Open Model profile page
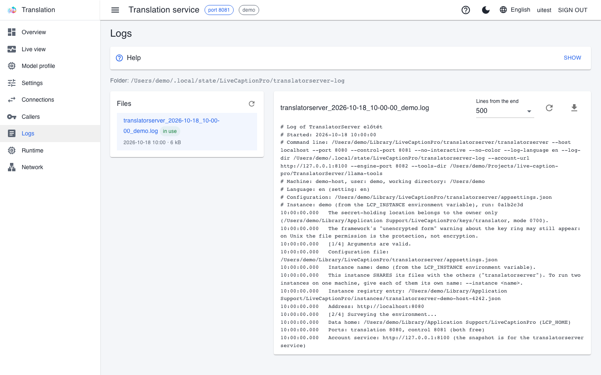 pos(50,66)
